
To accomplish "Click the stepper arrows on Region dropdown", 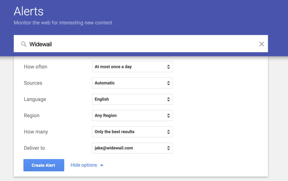I will [x=168, y=115].
